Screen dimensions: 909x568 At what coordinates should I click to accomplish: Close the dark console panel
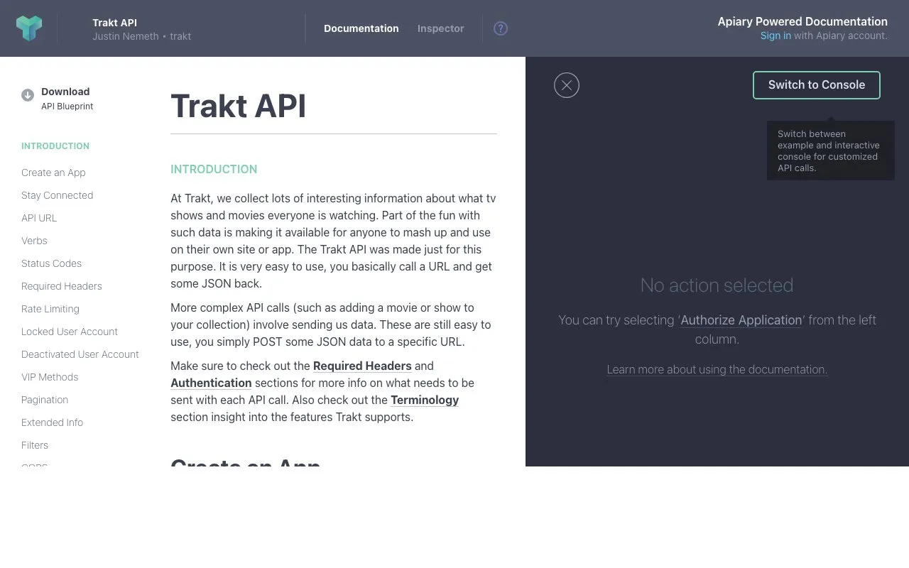click(567, 85)
